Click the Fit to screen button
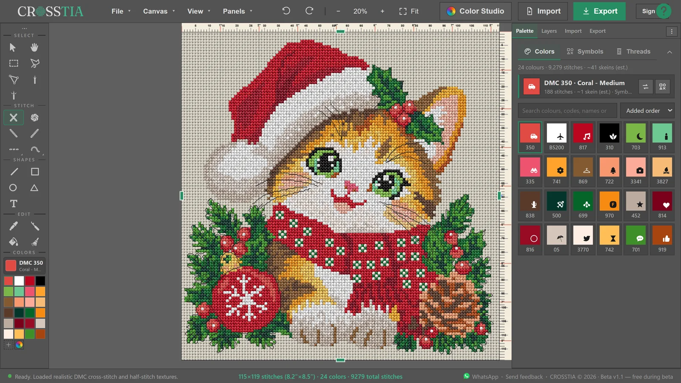 click(x=409, y=11)
